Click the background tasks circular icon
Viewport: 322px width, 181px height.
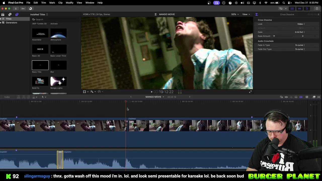[30, 9]
